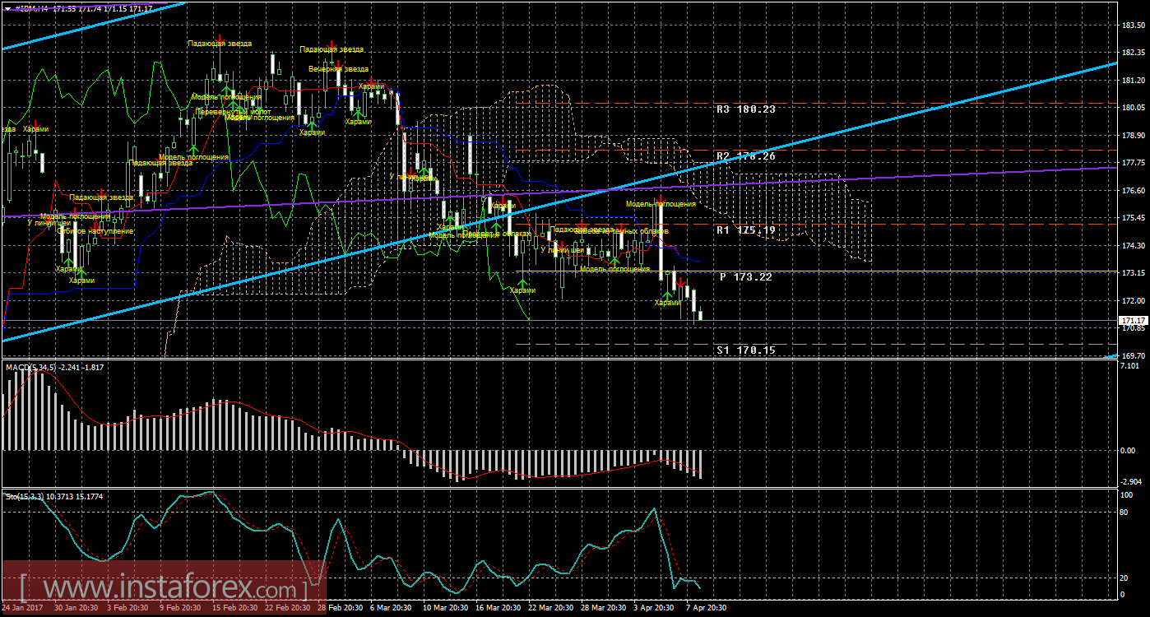
Task: Click green arrow above Харами near P 173.22
Action: [667, 294]
